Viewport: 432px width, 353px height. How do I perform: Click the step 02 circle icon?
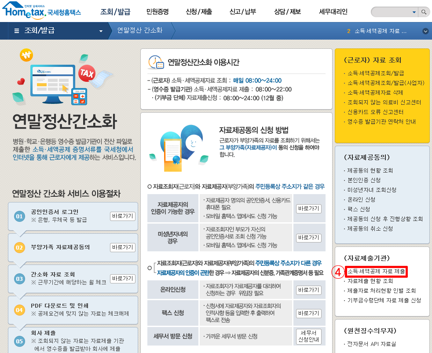(19, 247)
